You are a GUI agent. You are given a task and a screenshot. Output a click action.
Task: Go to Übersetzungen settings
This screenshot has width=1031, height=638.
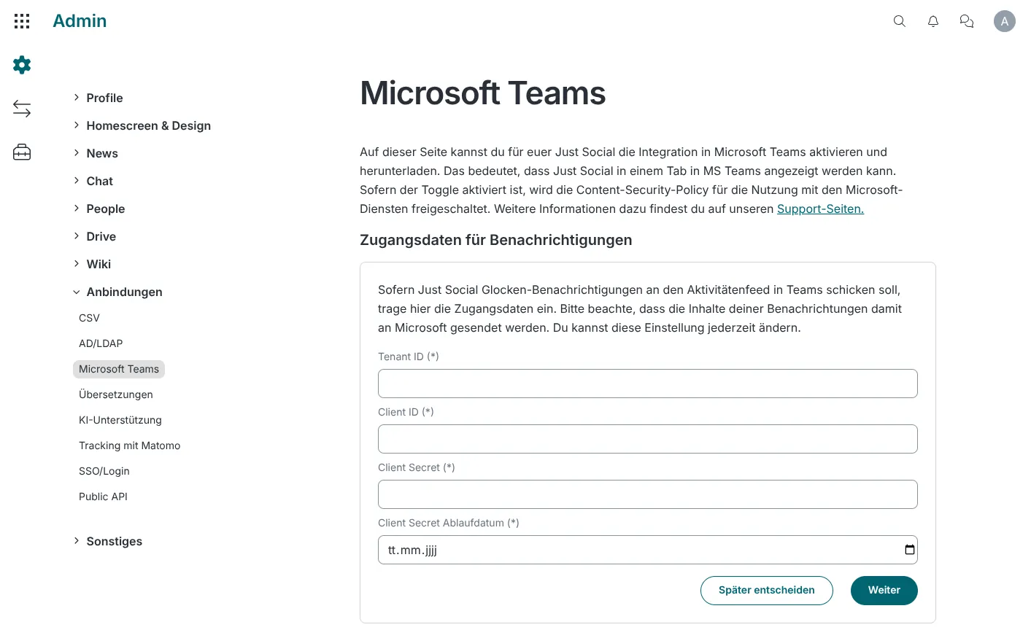pos(116,394)
